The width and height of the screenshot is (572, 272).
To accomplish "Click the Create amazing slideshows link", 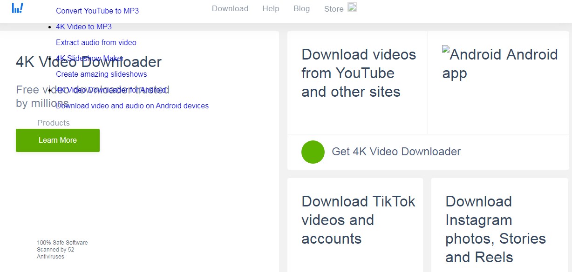I will (x=102, y=74).
